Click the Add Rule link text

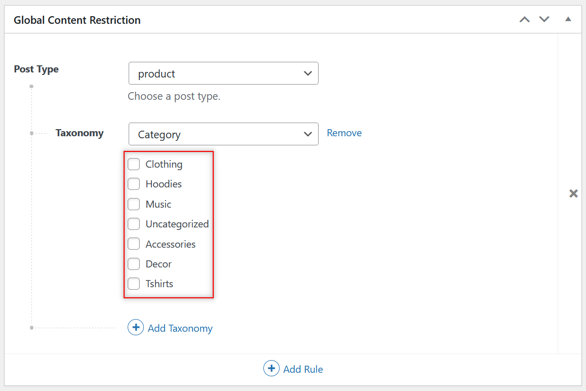click(303, 369)
